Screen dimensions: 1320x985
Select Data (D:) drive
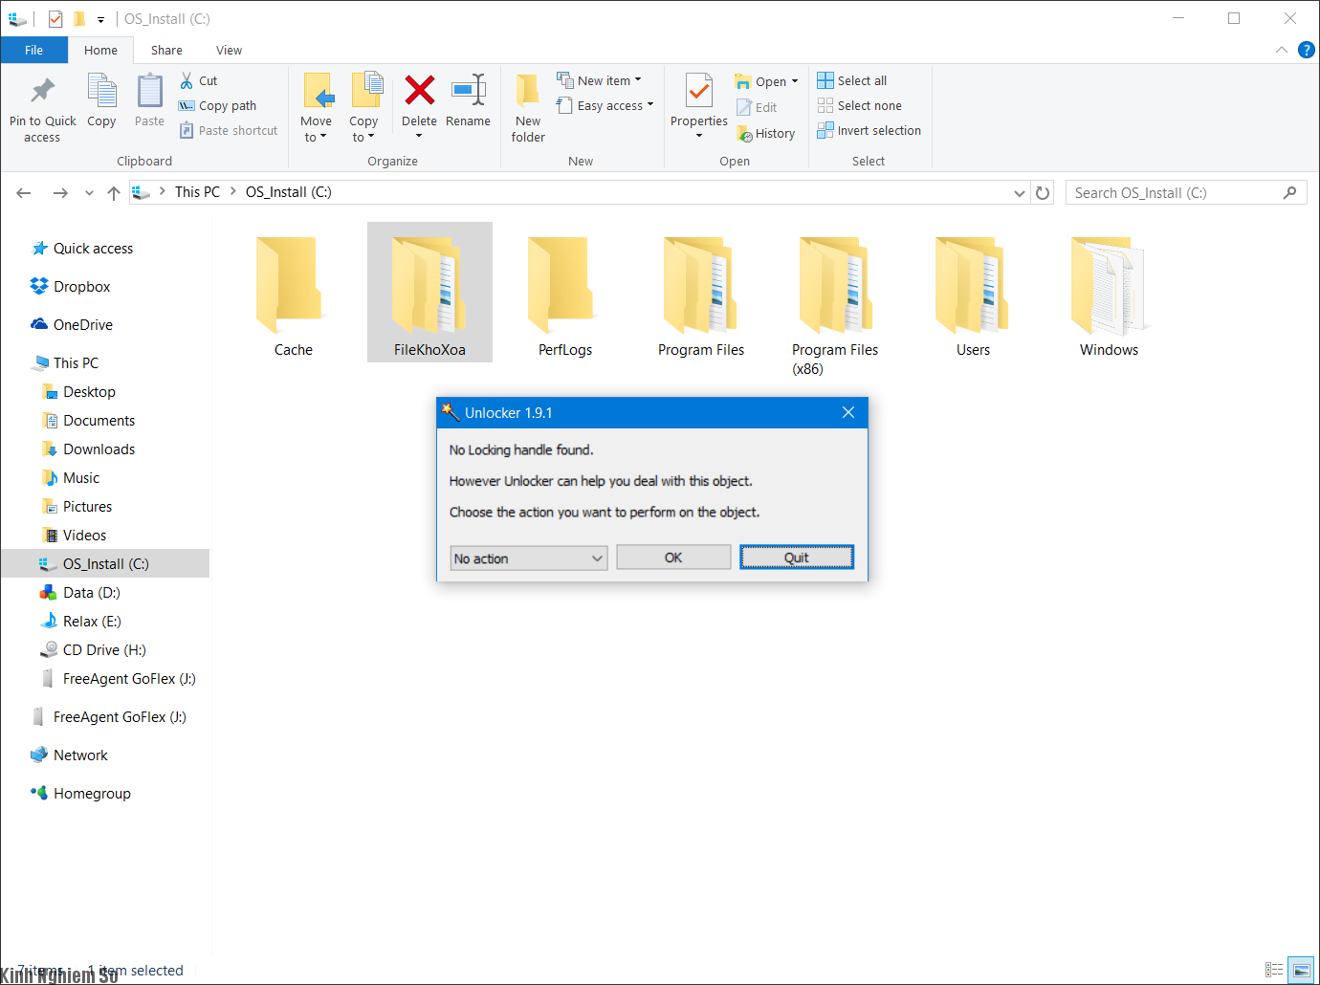91,593
